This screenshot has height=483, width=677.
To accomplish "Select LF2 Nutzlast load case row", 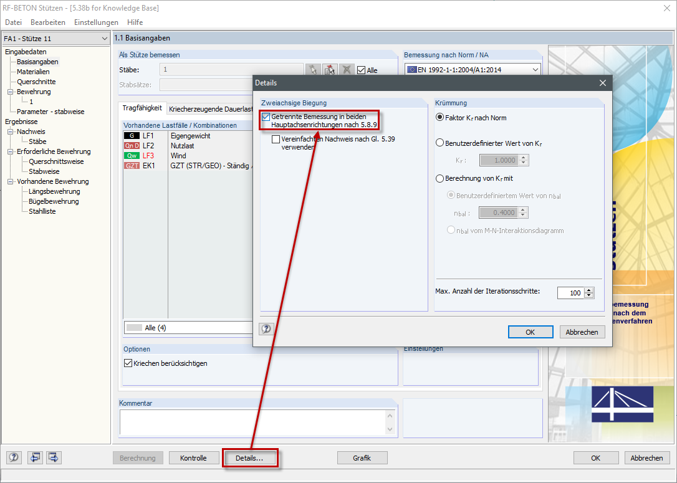I will coord(188,146).
